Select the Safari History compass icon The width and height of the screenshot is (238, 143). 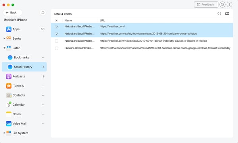10,67
